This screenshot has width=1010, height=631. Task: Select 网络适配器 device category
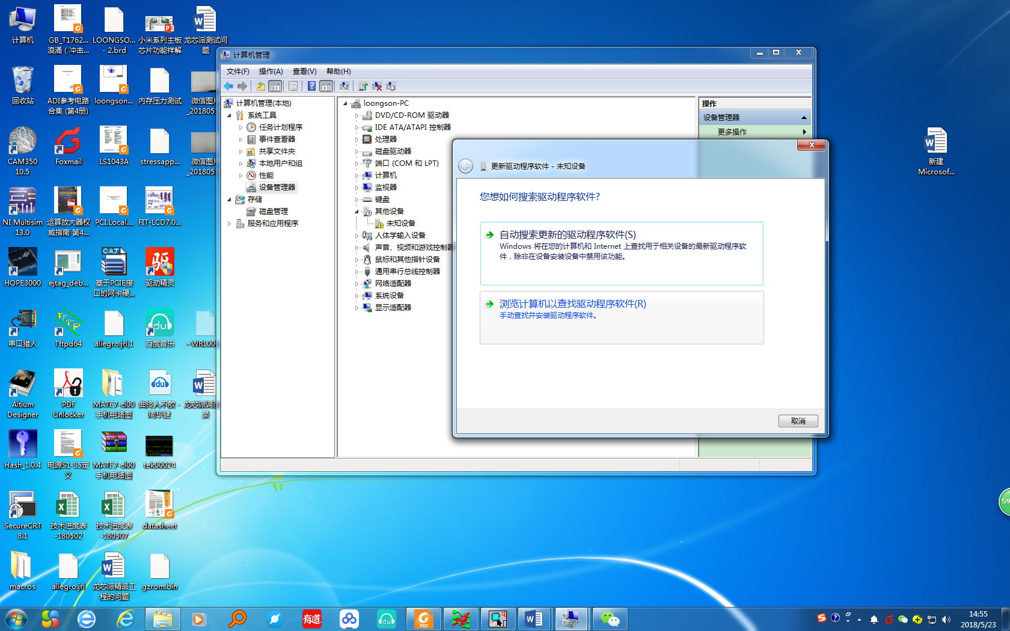393,284
